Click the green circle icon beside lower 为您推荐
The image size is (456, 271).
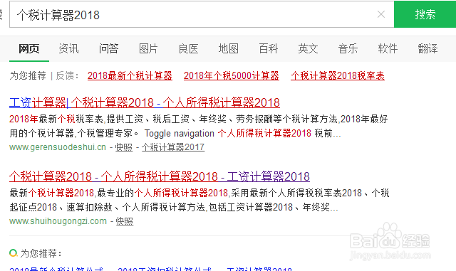coord(13,253)
